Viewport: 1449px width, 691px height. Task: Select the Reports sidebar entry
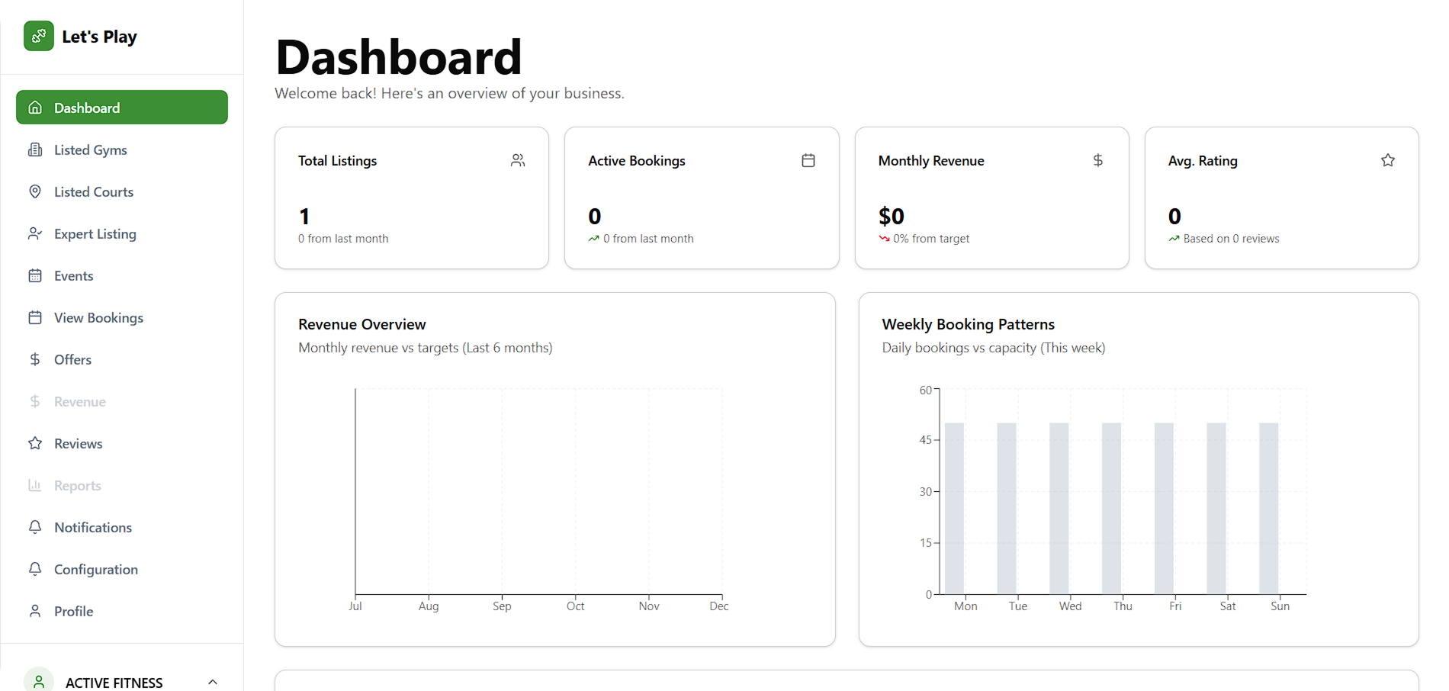122,485
